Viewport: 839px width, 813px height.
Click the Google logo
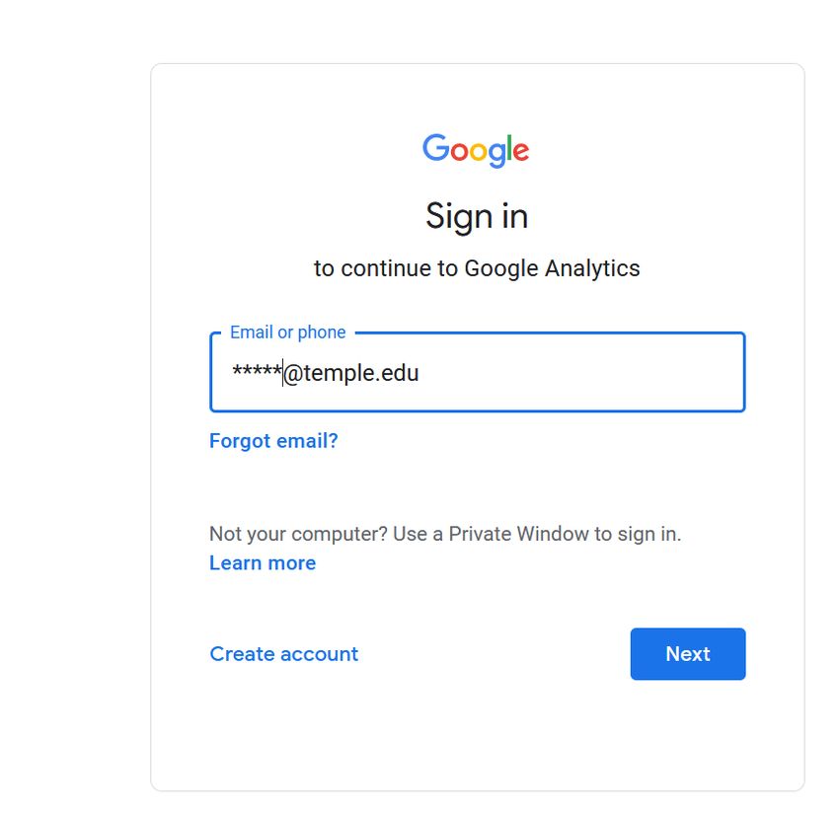476,151
